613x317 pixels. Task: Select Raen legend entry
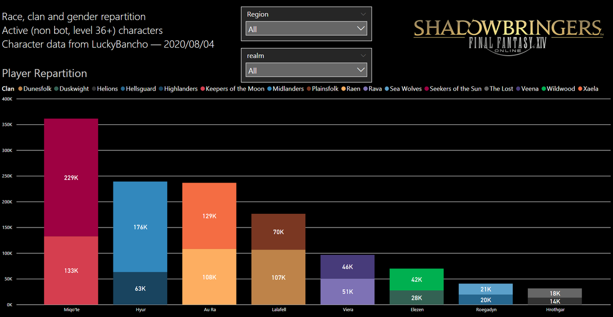tap(351, 89)
